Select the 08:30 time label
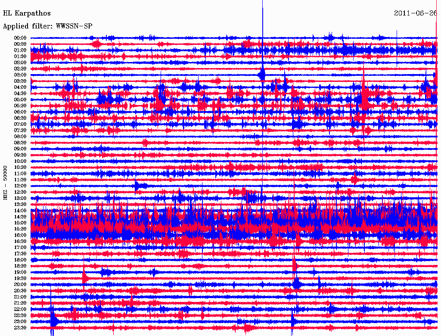Screen dimensions: 441x336 click(20, 143)
